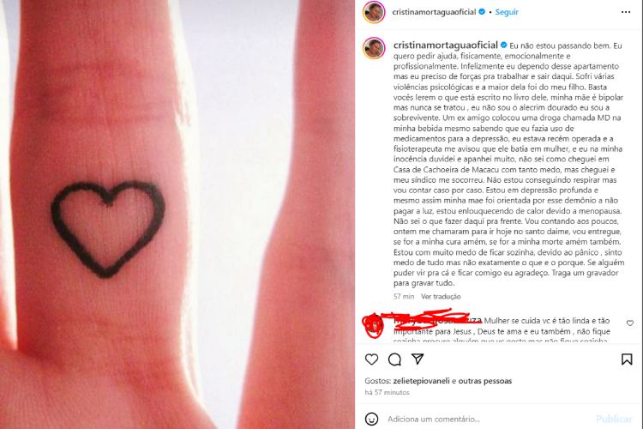Like the post with the heart icon
Screen dimensions: 643x429
[x=371, y=360]
